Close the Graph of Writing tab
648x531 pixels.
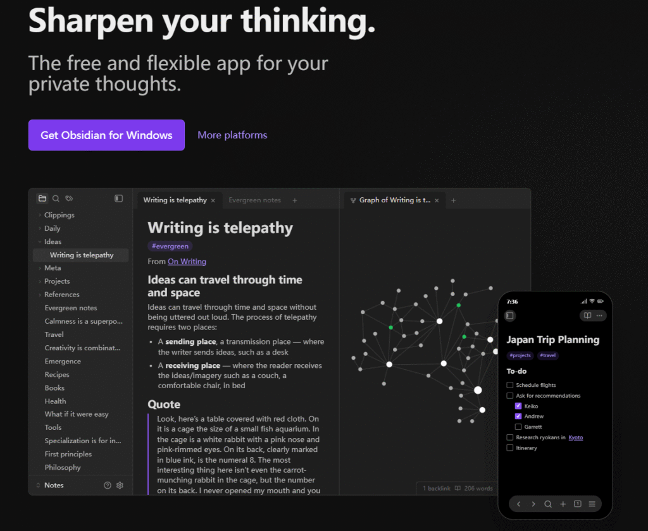pyautogui.click(x=437, y=200)
